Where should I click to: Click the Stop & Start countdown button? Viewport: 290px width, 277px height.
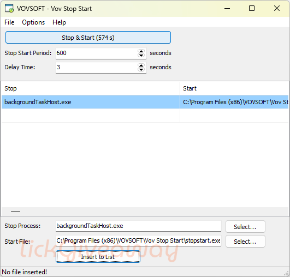(88, 38)
